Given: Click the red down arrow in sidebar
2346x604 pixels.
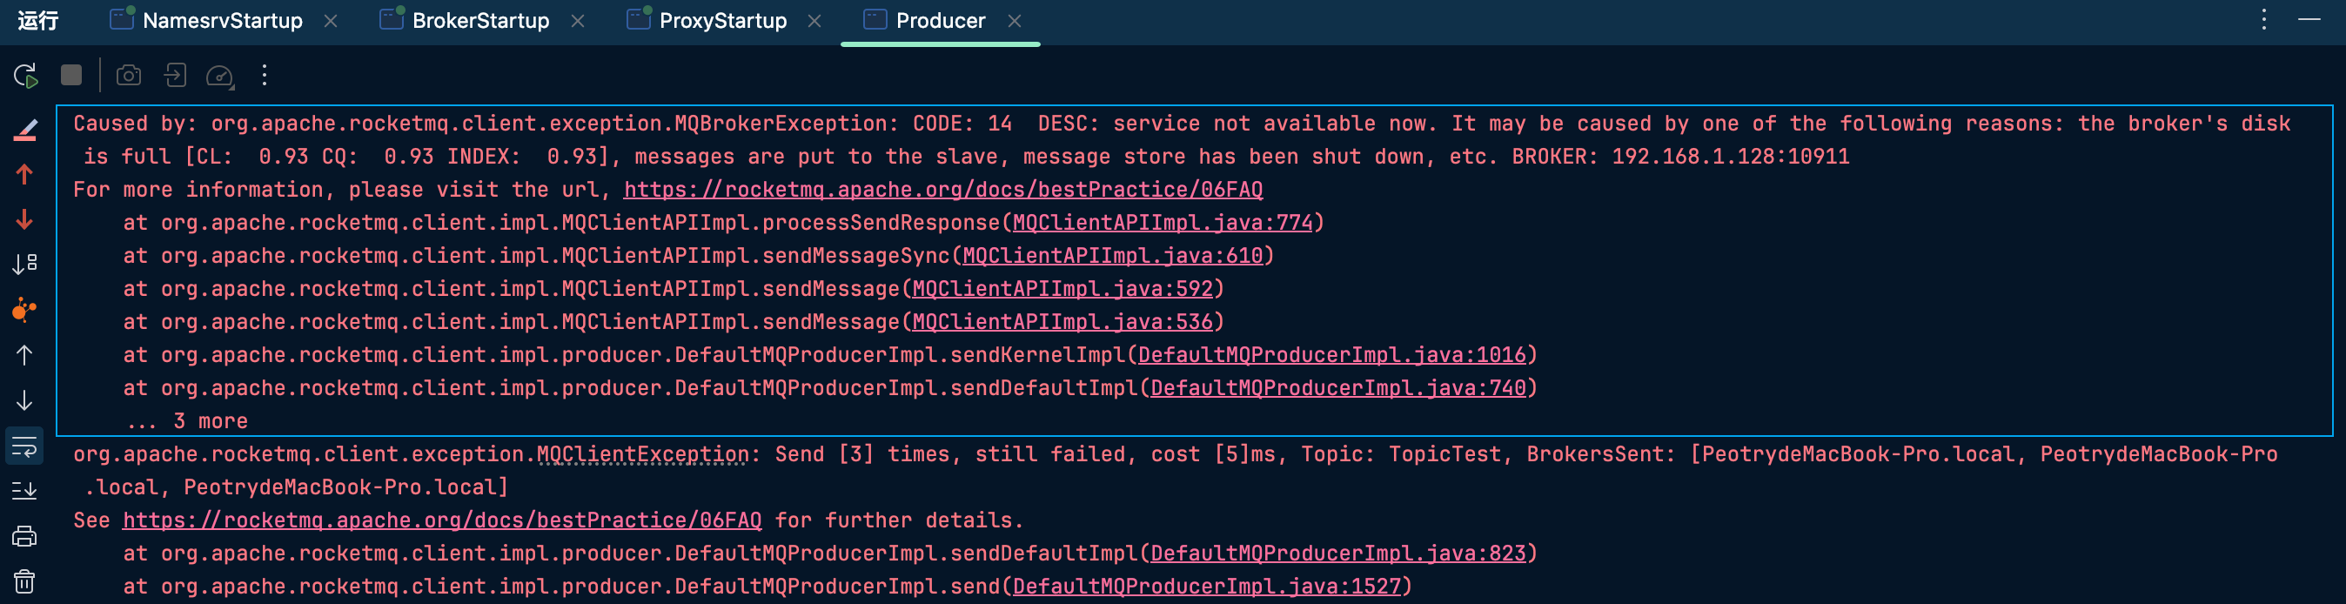Looking at the screenshot, I should pos(24,219).
